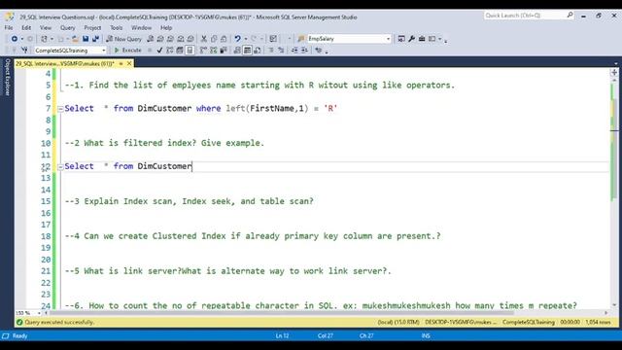Open the Query menu
The width and height of the screenshot is (622, 350).
(x=67, y=28)
